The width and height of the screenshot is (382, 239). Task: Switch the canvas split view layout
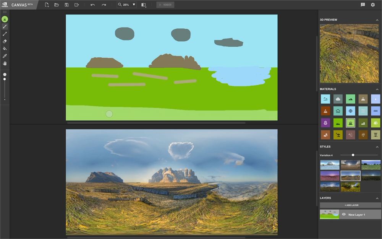click(x=144, y=5)
